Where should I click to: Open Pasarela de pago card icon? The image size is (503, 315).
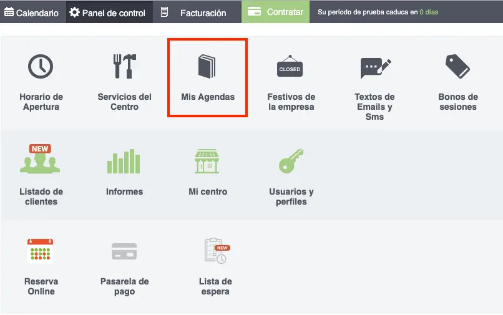click(124, 251)
